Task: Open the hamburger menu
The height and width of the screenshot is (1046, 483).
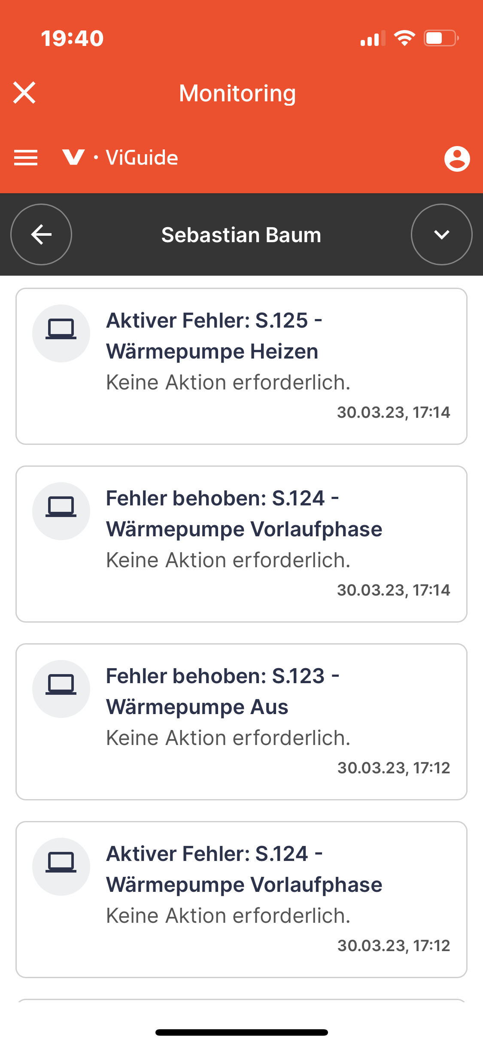Action: pos(26,158)
